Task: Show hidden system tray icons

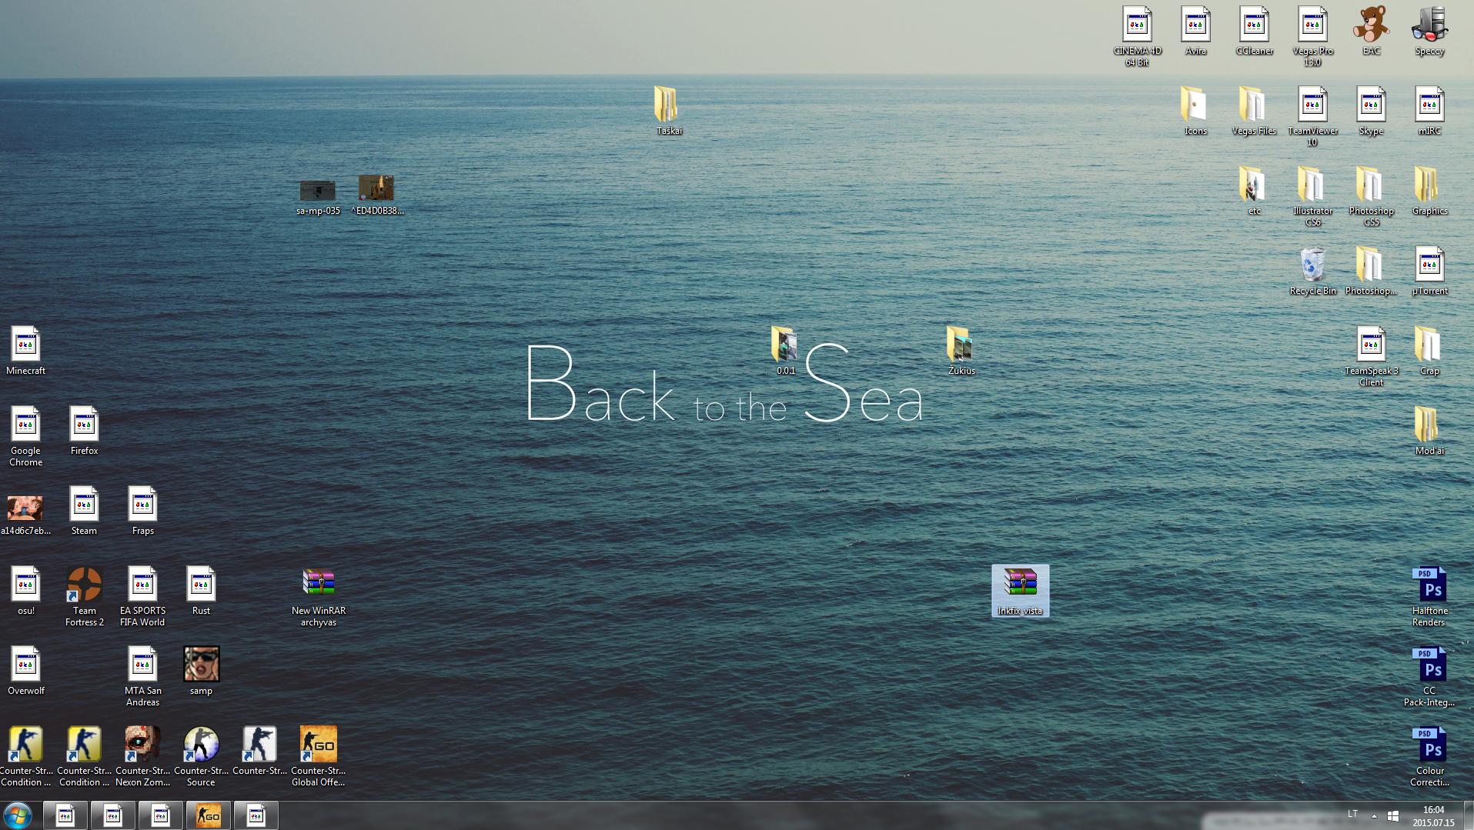Action: coord(1374,815)
